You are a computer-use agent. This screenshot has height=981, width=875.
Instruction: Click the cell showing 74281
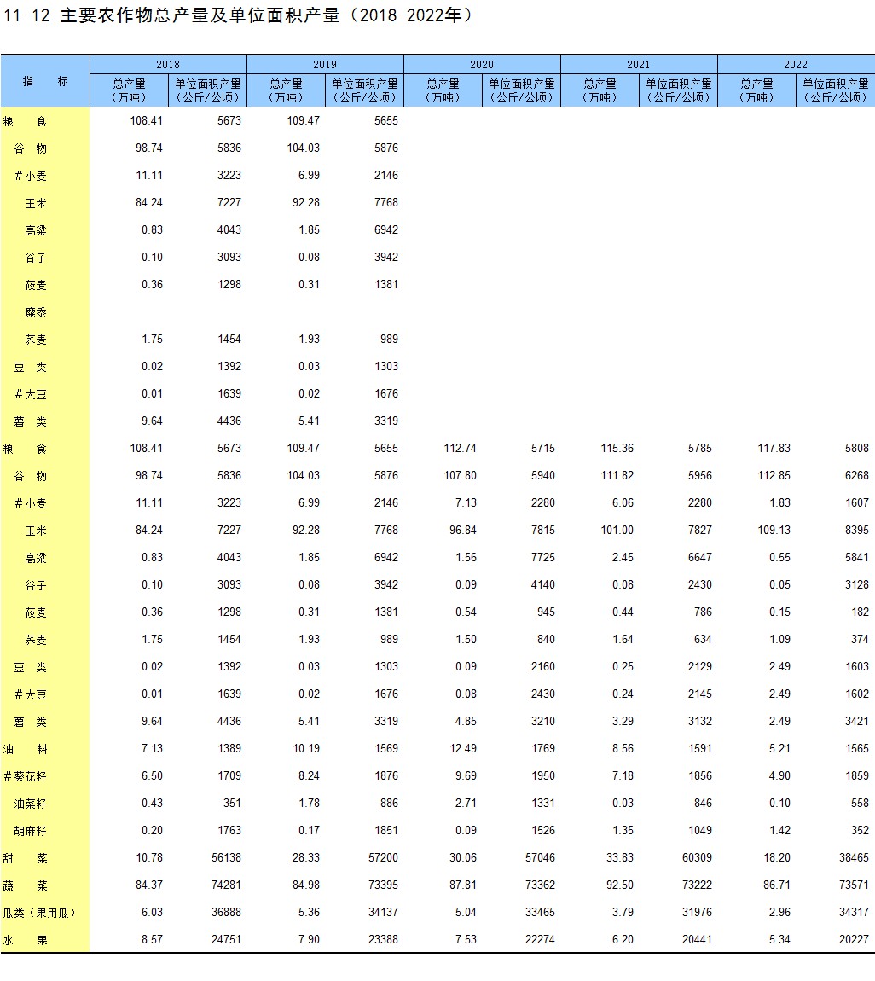(223, 885)
